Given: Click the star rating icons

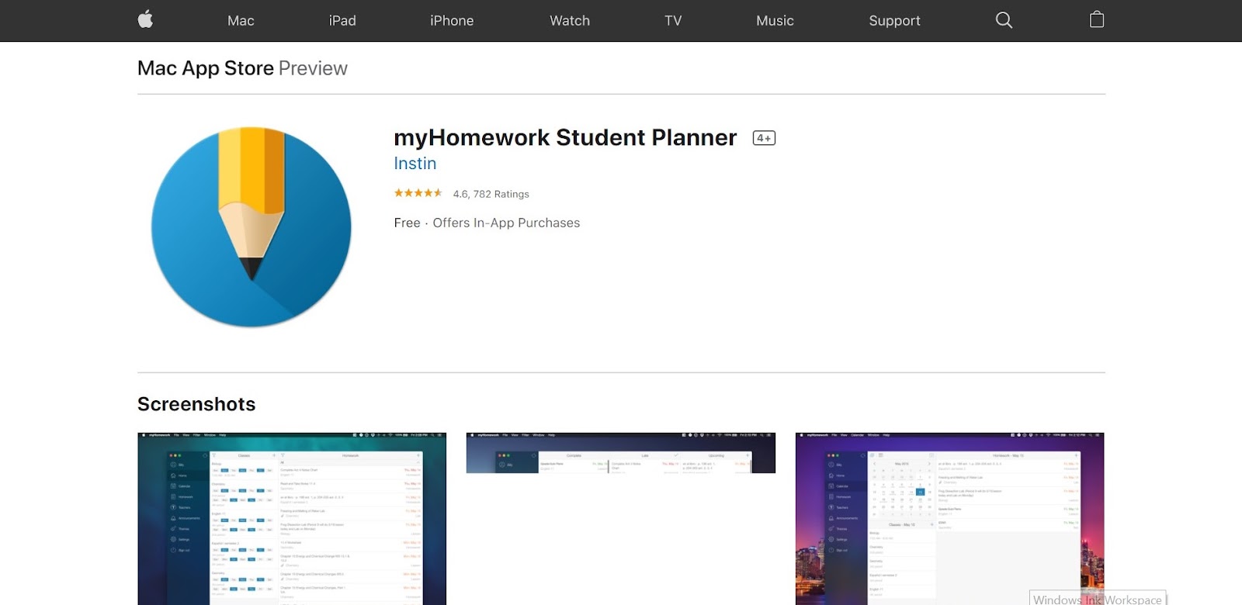Looking at the screenshot, I should click(x=418, y=193).
